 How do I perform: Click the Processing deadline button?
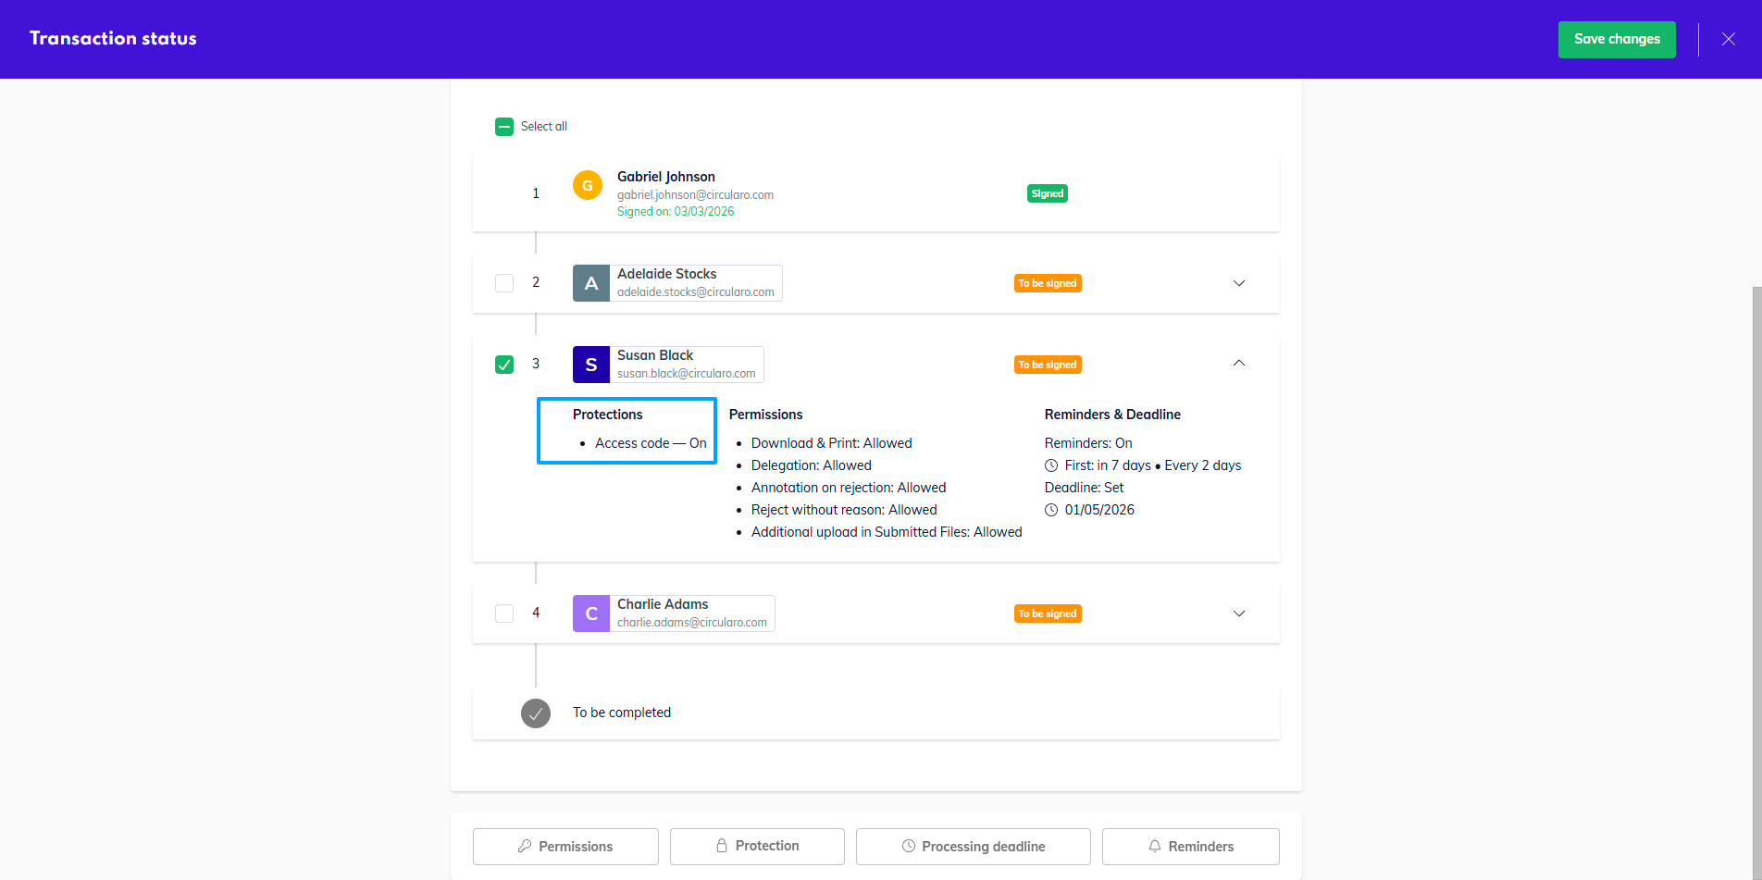point(973,847)
